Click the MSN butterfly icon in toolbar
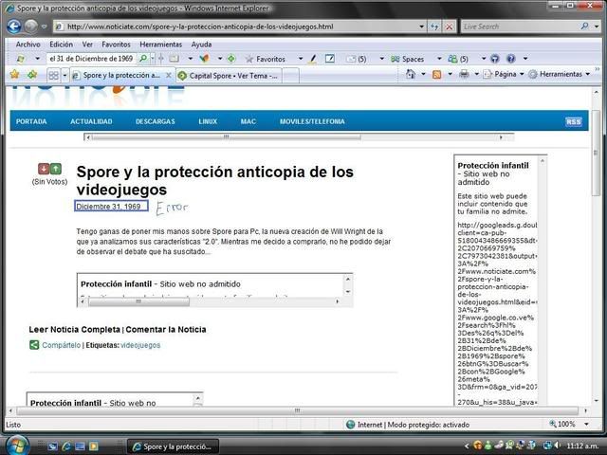The image size is (607, 455). [205, 59]
